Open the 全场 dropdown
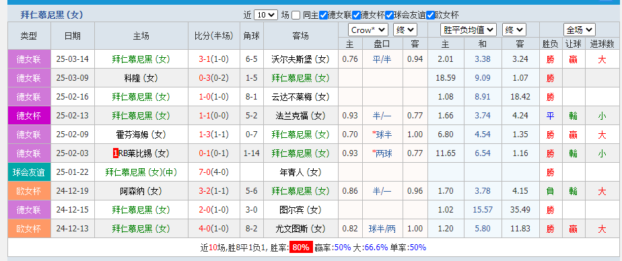 (x=580, y=30)
